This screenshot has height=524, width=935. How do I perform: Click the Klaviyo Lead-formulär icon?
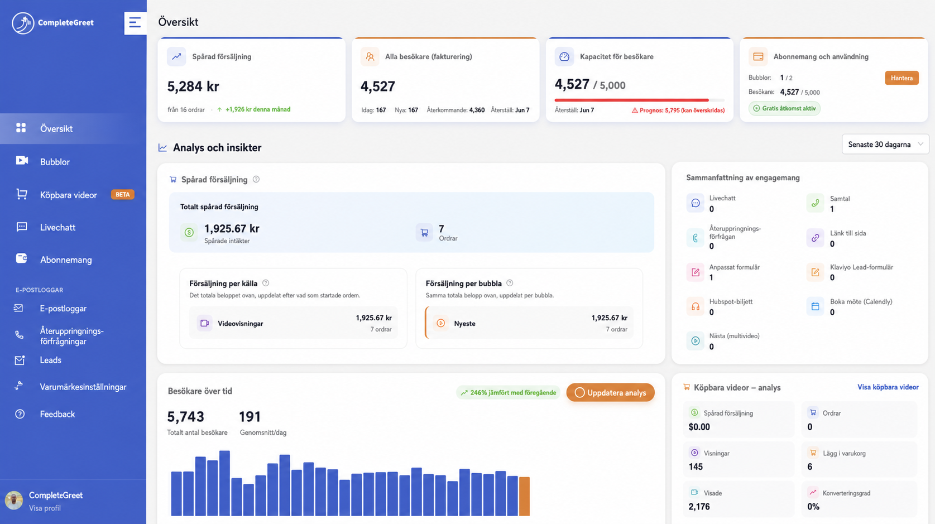(815, 272)
